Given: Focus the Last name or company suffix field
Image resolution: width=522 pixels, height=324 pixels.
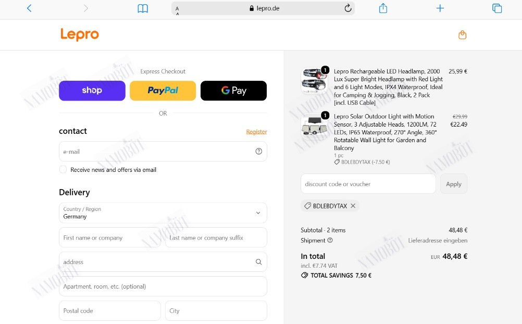Looking at the screenshot, I should point(216,238).
